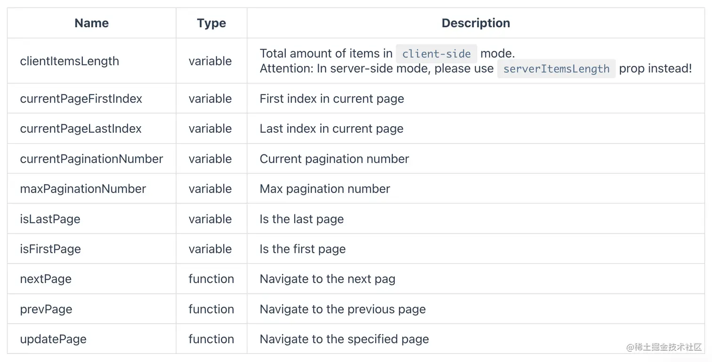Select the isLastPage name cell
Viewport: 712px width, 362px height.
[x=50, y=219]
